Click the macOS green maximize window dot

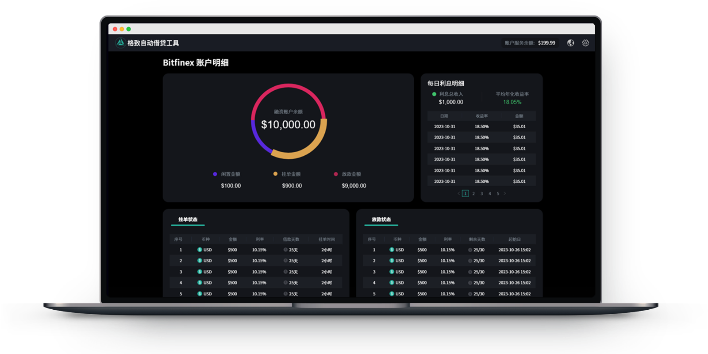coord(129,29)
